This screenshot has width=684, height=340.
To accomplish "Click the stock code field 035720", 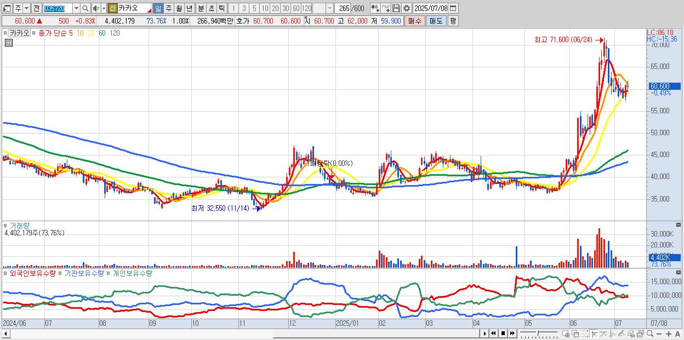I will coord(57,8).
